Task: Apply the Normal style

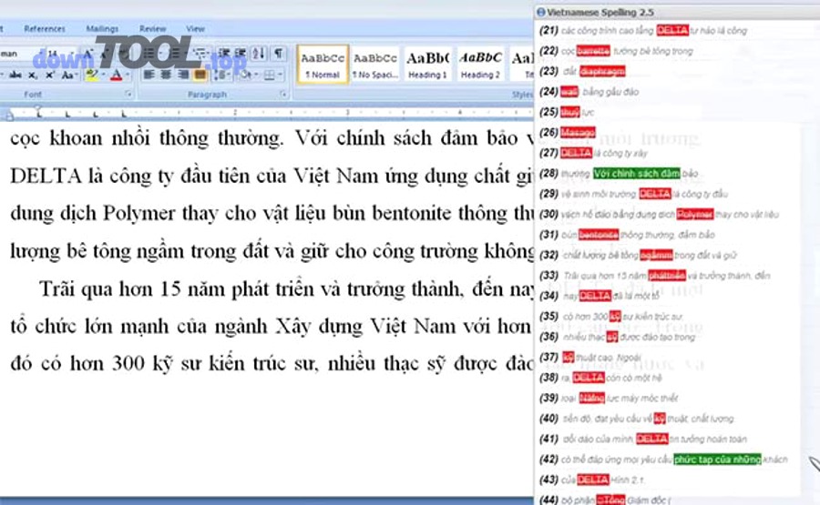Action: coord(323,65)
